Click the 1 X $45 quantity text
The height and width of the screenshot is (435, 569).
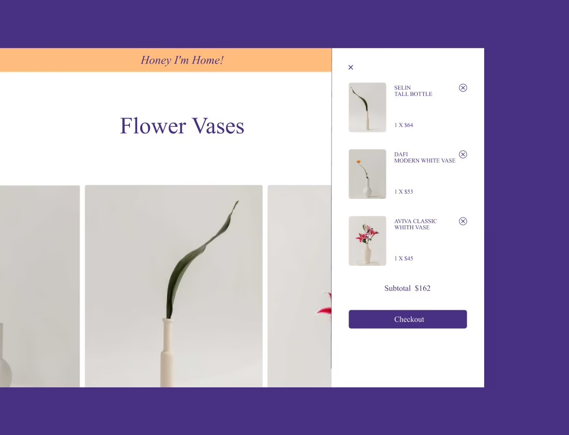tap(403, 258)
